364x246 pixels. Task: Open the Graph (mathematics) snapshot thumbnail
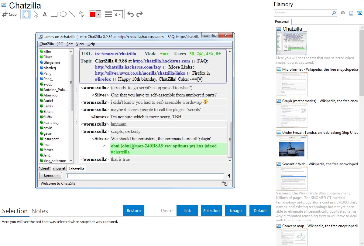[292, 116]
